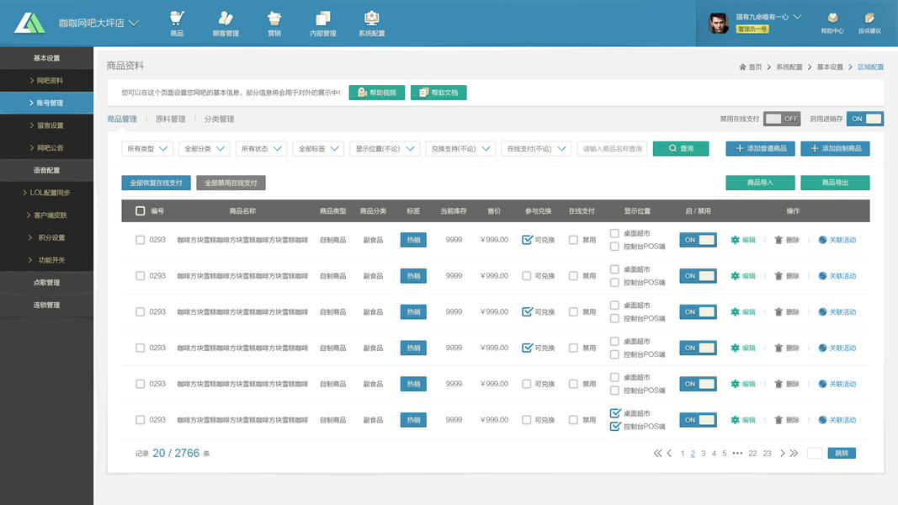Open the 所有类型 dropdown filter
The image size is (898, 505).
tap(147, 149)
